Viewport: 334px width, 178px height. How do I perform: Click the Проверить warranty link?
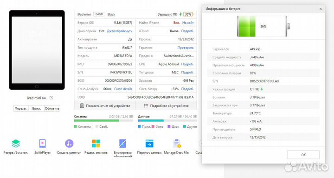click(x=186, y=47)
